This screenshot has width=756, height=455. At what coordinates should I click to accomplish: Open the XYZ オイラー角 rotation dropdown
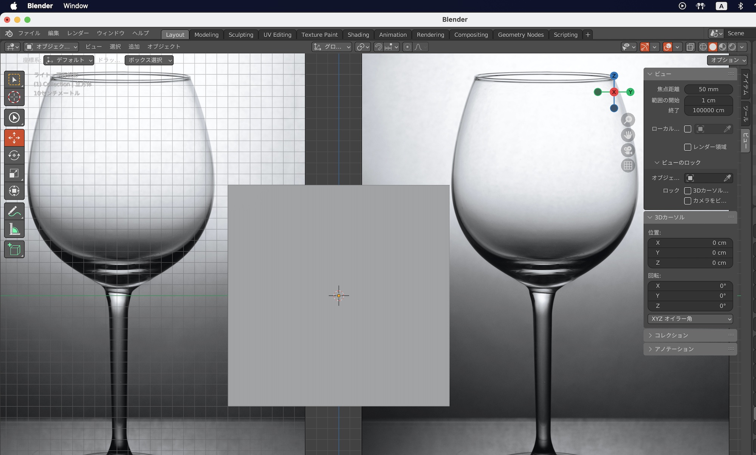click(690, 319)
